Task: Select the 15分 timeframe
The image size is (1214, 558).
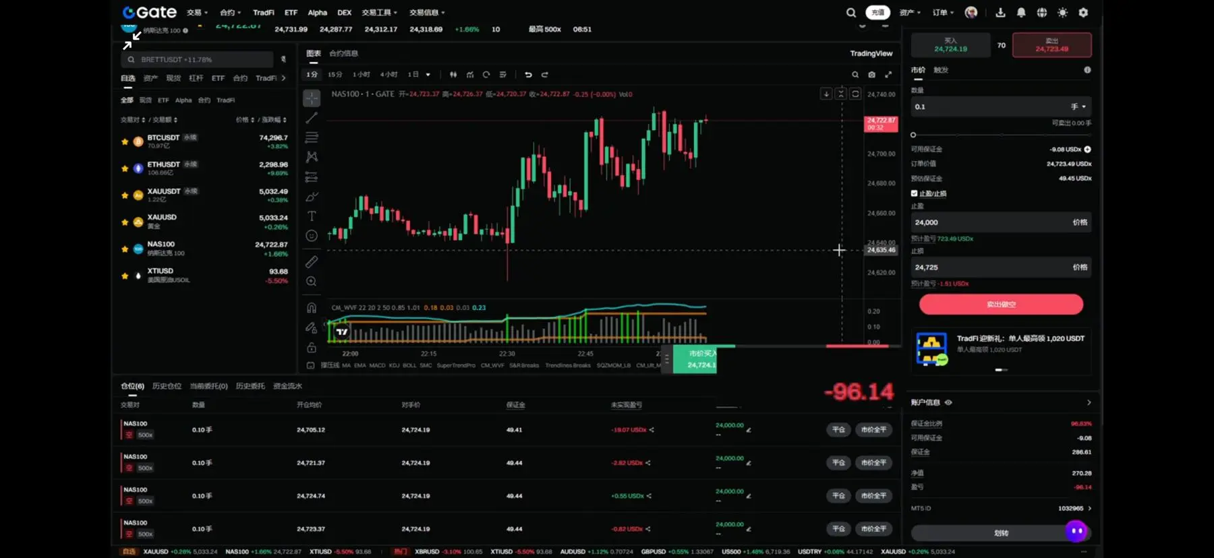Action: (335, 75)
